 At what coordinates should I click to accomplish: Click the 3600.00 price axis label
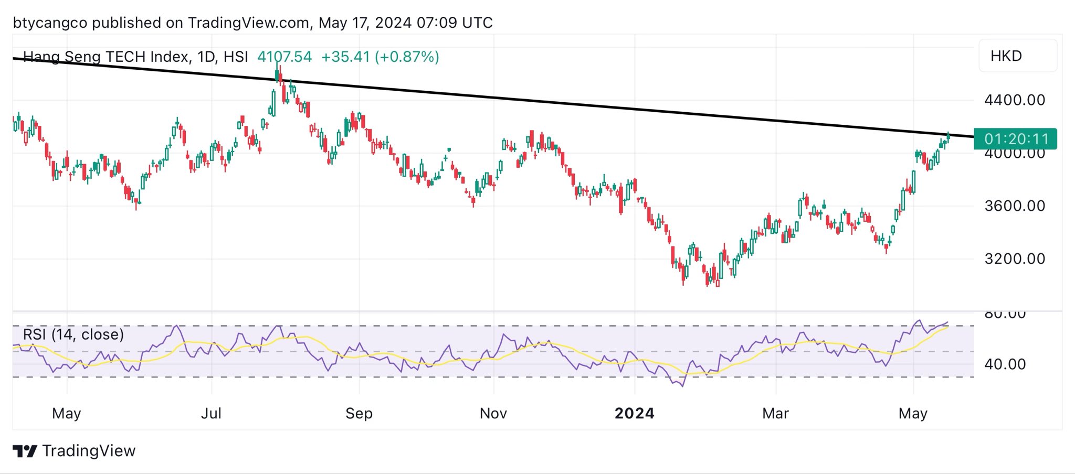point(1015,206)
